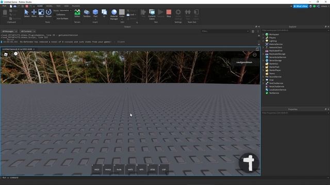Image resolution: width=330 pixels, height=185 pixels.
Task: Click the saulgoodman player list entry
Action: click(x=244, y=62)
